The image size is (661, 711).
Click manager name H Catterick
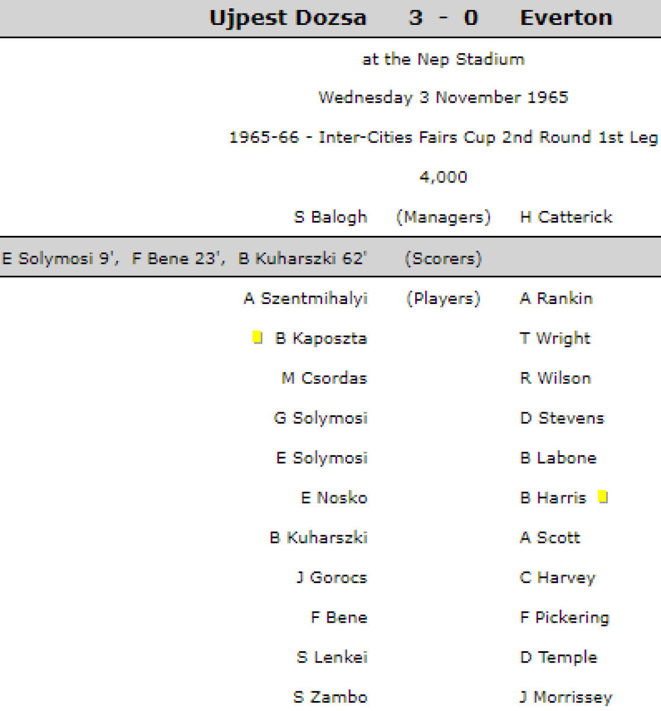566,217
